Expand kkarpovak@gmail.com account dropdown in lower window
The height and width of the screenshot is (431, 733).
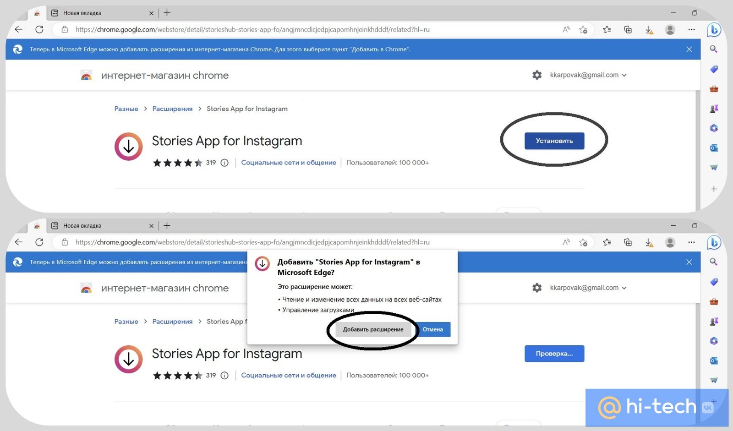pos(588,288)
